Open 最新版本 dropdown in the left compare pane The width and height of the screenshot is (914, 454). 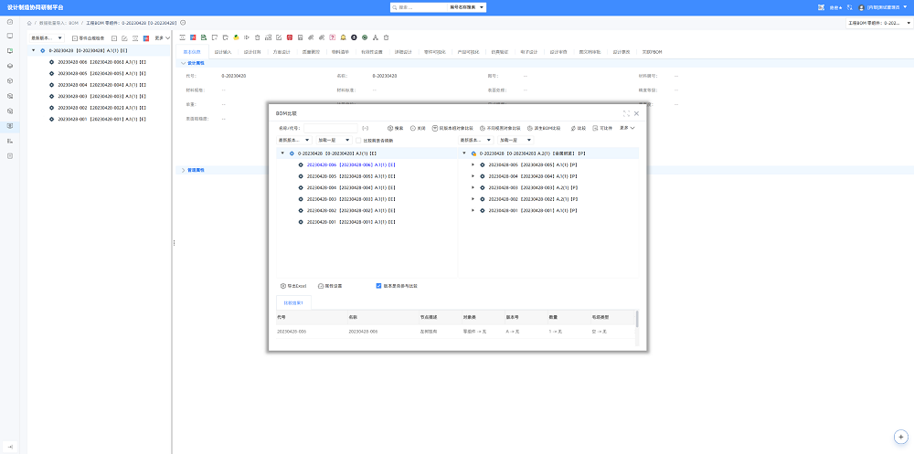(293, 141)
